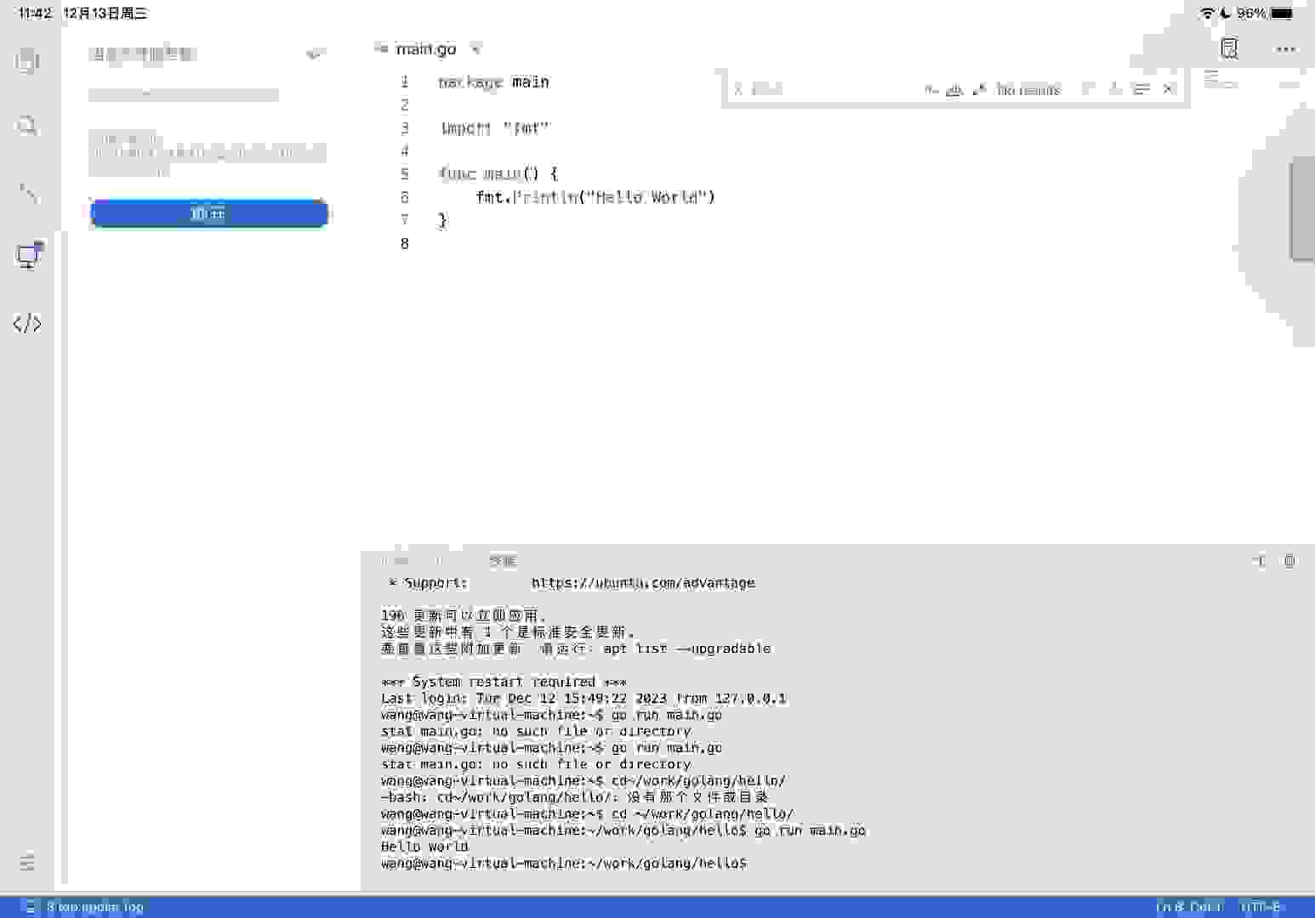Click the 'func main() {' code line
Image resolution: width=1315 pixels, height=918 pixels.
pyautogui.click(x=498, y=174)
